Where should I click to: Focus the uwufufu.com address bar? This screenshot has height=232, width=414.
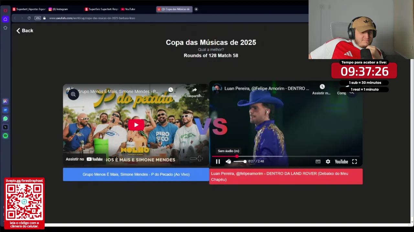tap(92, 18)
